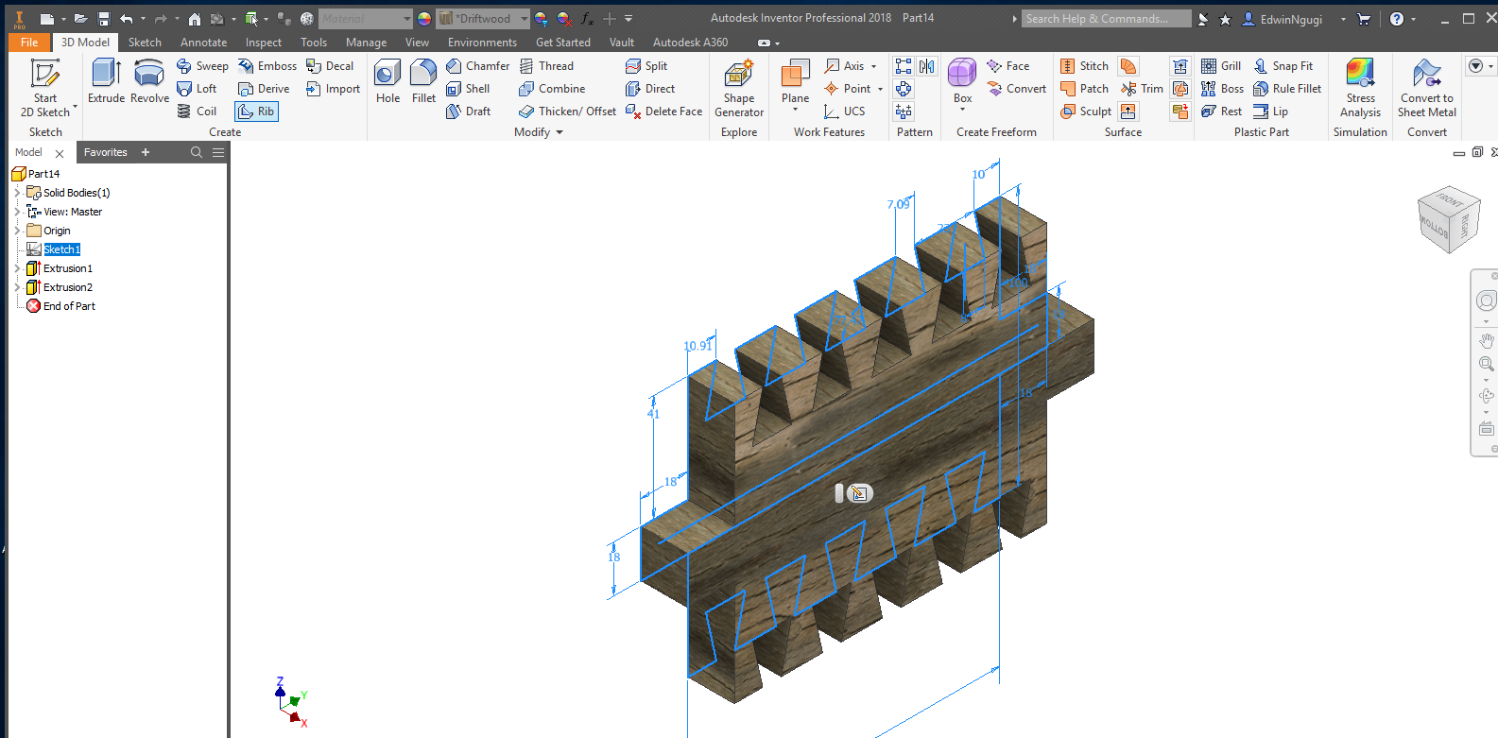Viewport: 1498px width, 738px height.
Task: Select the Part14 root node
Action: [x=36, y=174]
